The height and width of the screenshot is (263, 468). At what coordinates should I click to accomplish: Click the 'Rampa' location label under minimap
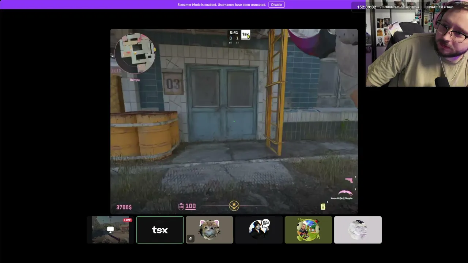135,80
